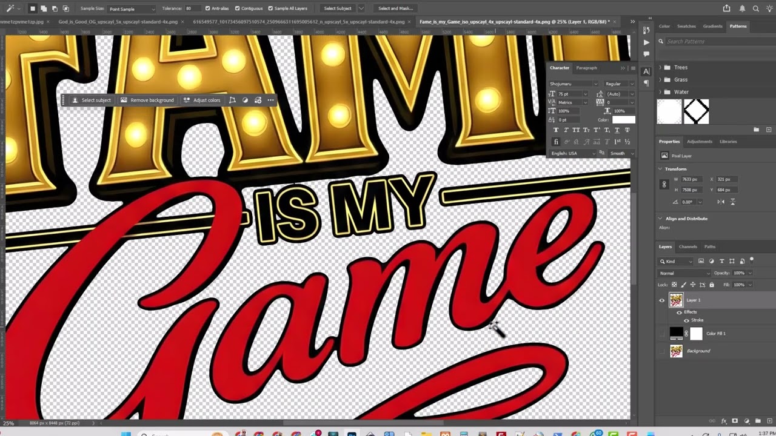Select Intersect with selection mode icon
The width and height of the screenshot is (776, 436).
65,8
